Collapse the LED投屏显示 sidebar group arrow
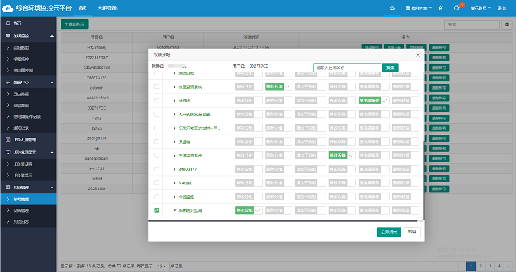The image size is (516, 272). pos(52,152)
